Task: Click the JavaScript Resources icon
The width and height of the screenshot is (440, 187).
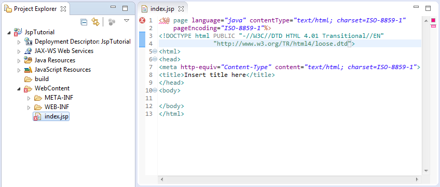Action: pos(28,70)
